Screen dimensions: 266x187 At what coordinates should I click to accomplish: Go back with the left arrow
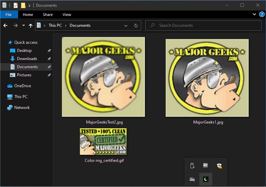coord(5,26)
